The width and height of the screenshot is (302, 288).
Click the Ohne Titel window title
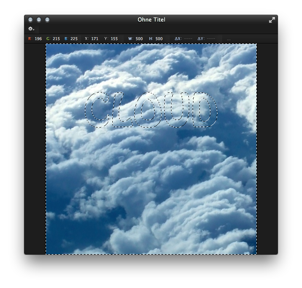(151, 20)
